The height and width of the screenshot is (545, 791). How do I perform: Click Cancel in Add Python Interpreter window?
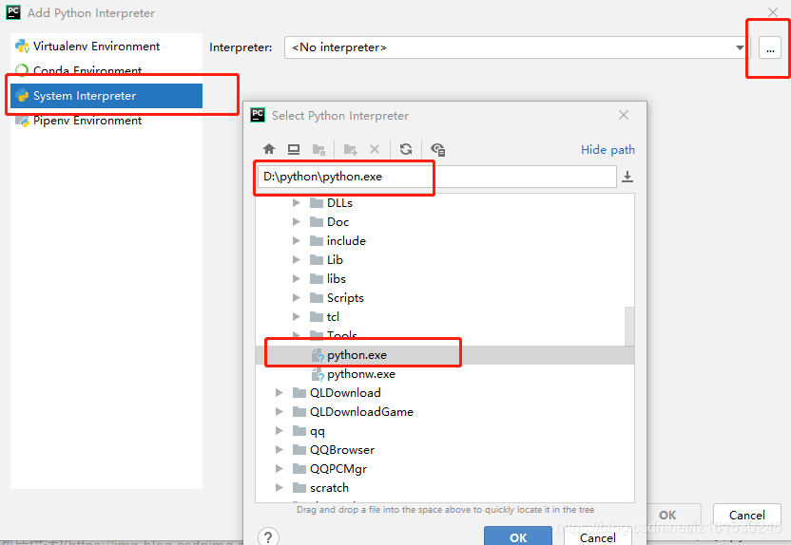(746, 516)
